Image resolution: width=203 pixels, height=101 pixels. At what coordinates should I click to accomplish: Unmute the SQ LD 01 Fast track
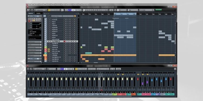[49, 51]
